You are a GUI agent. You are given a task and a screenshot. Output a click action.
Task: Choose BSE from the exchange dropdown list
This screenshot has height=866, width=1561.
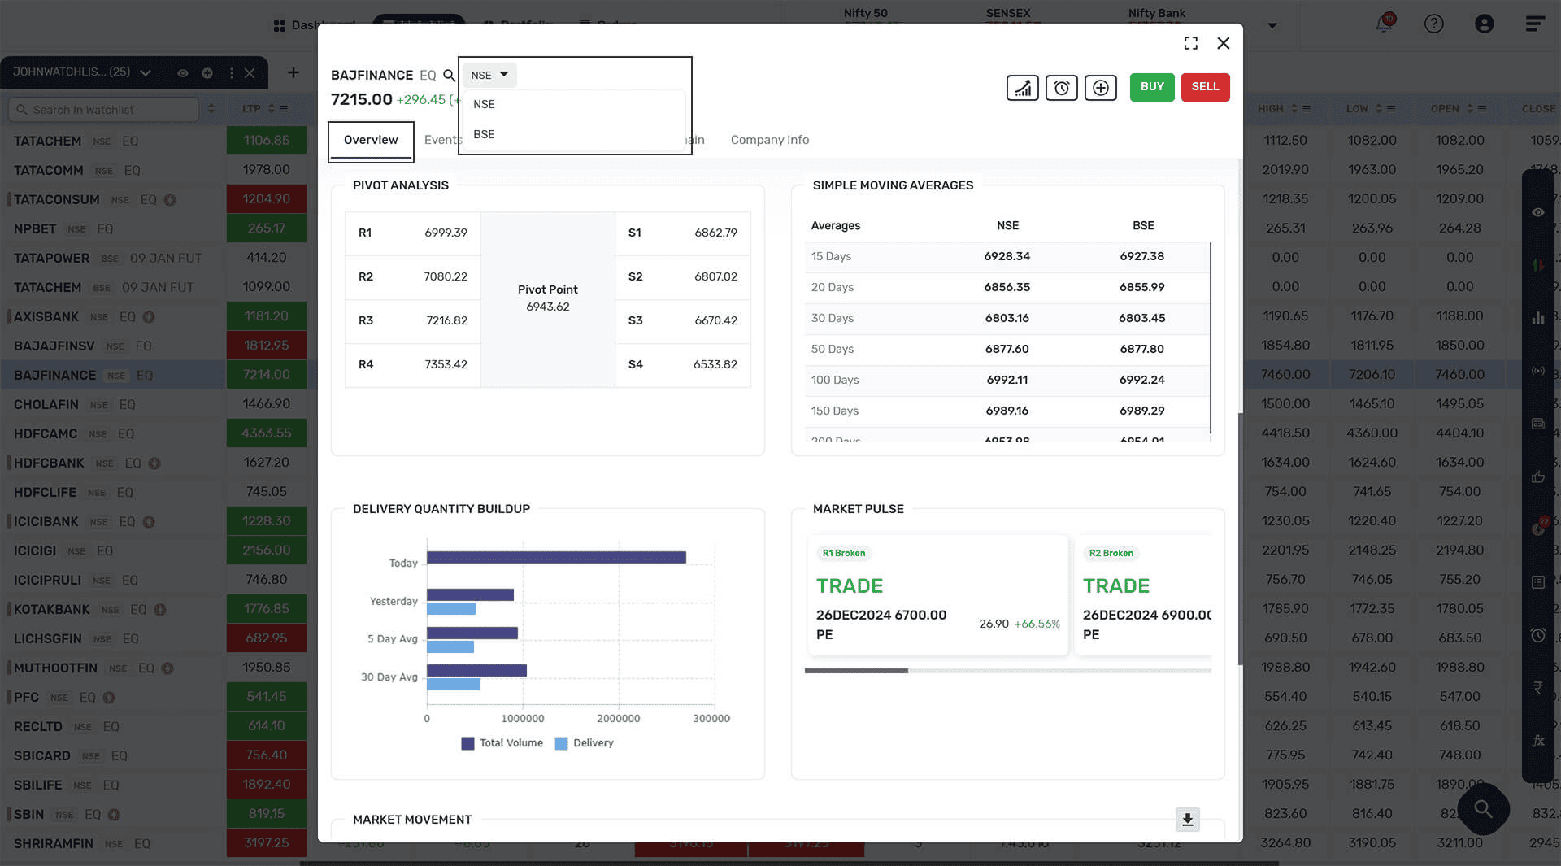click(x=573, y=134)
